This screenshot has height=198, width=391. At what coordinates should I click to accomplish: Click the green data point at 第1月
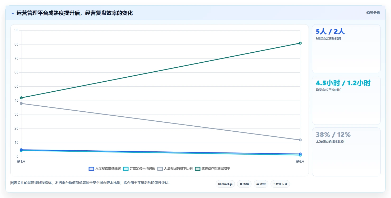tap(21, 98)
